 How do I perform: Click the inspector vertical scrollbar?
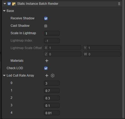123,59
